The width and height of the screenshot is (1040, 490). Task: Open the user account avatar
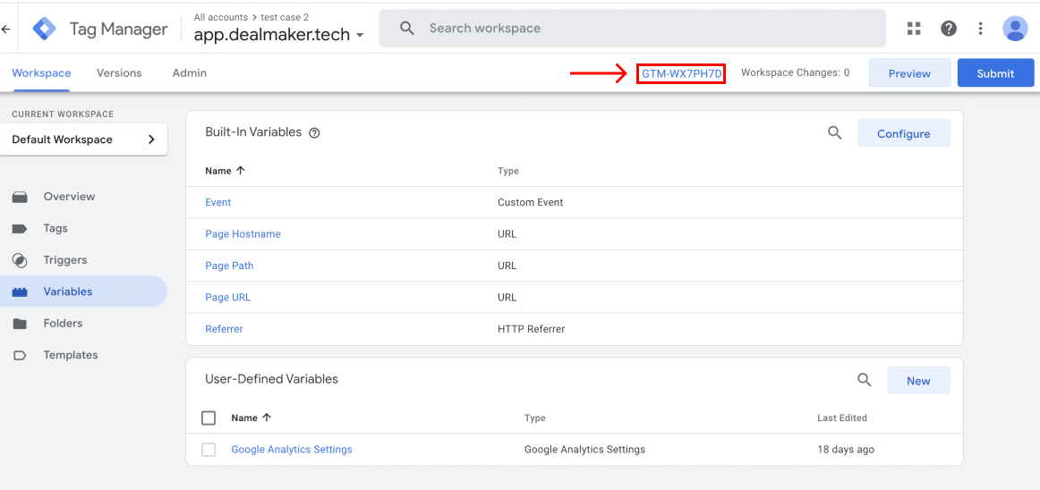pyautogui.click(x=1015, y=29)
